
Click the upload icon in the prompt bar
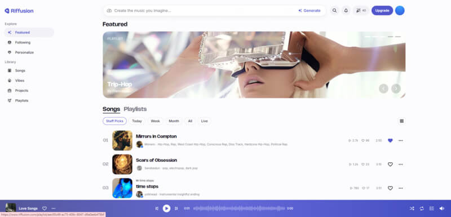tap(109, 11)
